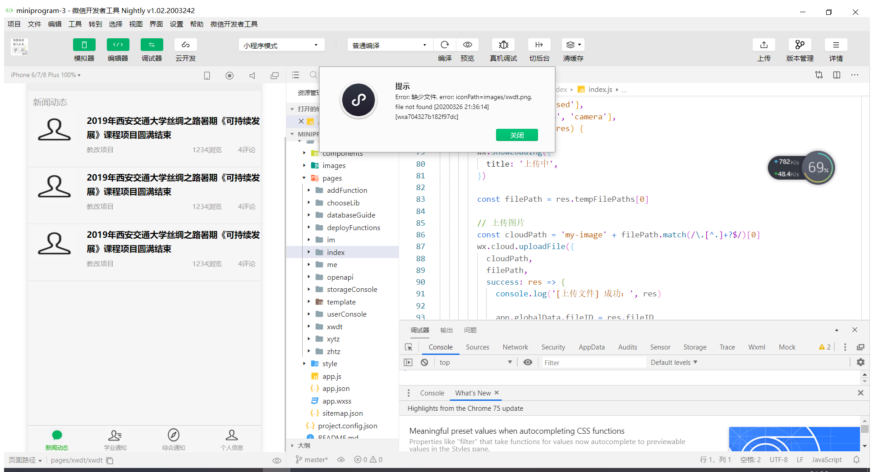Switch to the Network tab

point(515,347)
